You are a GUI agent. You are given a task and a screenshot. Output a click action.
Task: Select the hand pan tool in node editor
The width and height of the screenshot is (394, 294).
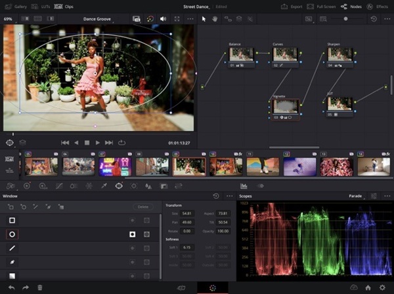(x=215, y=19)
